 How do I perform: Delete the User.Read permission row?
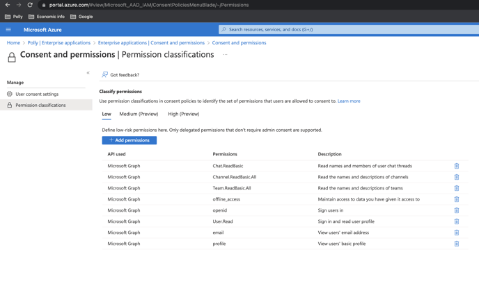point(457,221)
